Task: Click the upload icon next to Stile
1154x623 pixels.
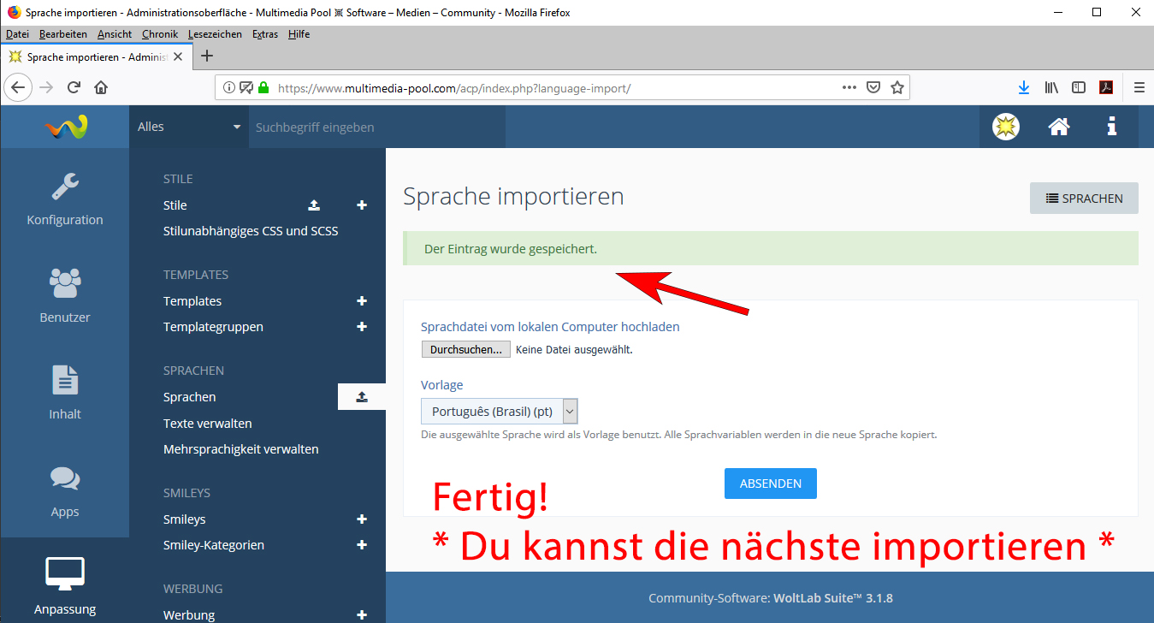Action: pyautogui.click(x=314, y=205)
